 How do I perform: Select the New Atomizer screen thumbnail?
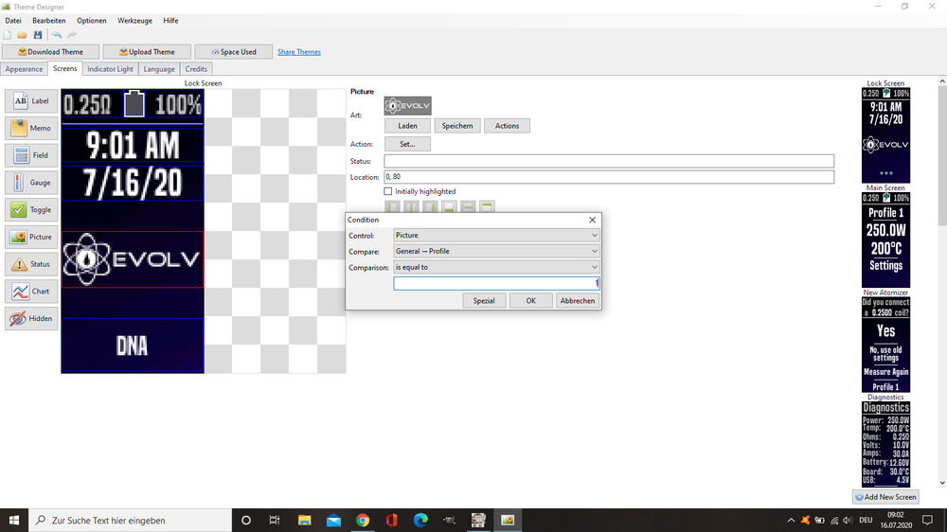(885, 345)
